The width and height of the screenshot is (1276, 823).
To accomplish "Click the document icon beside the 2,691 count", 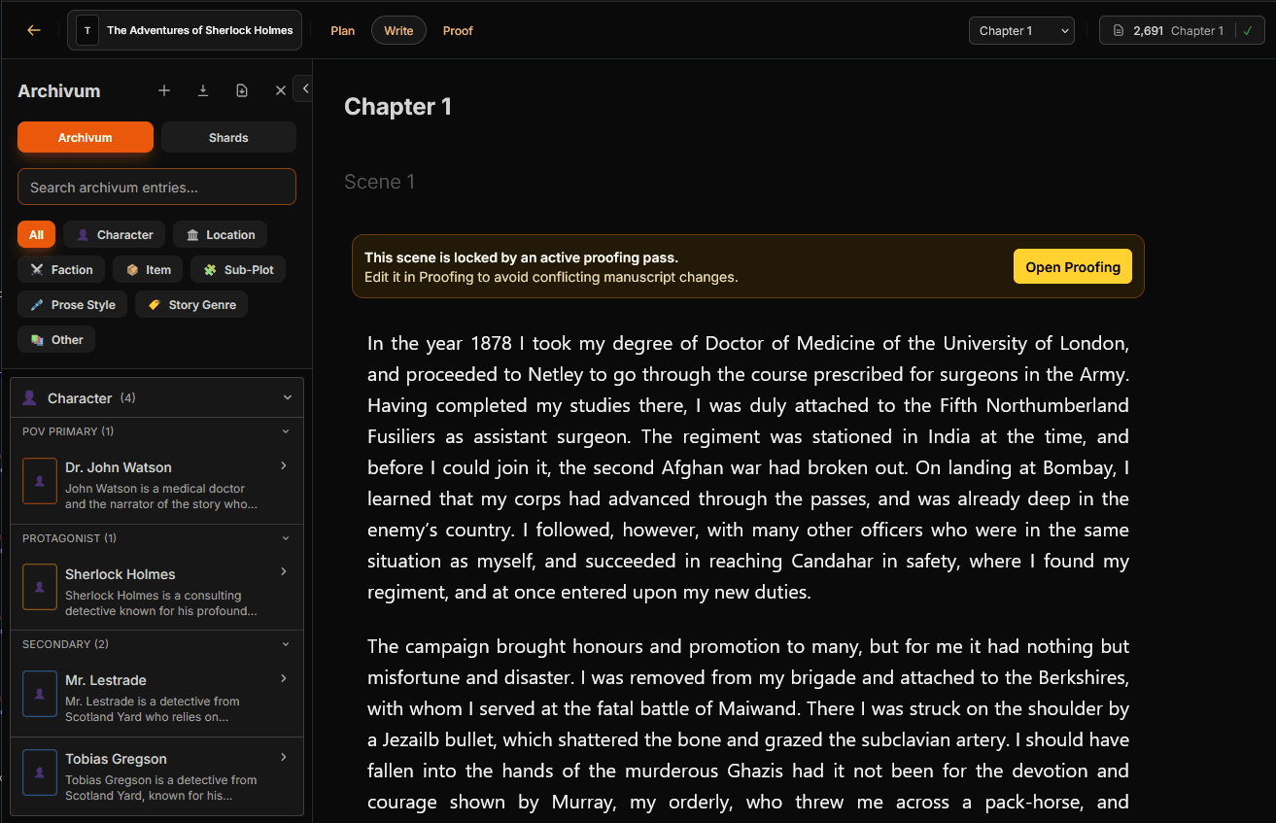I will click(1119, 31).
